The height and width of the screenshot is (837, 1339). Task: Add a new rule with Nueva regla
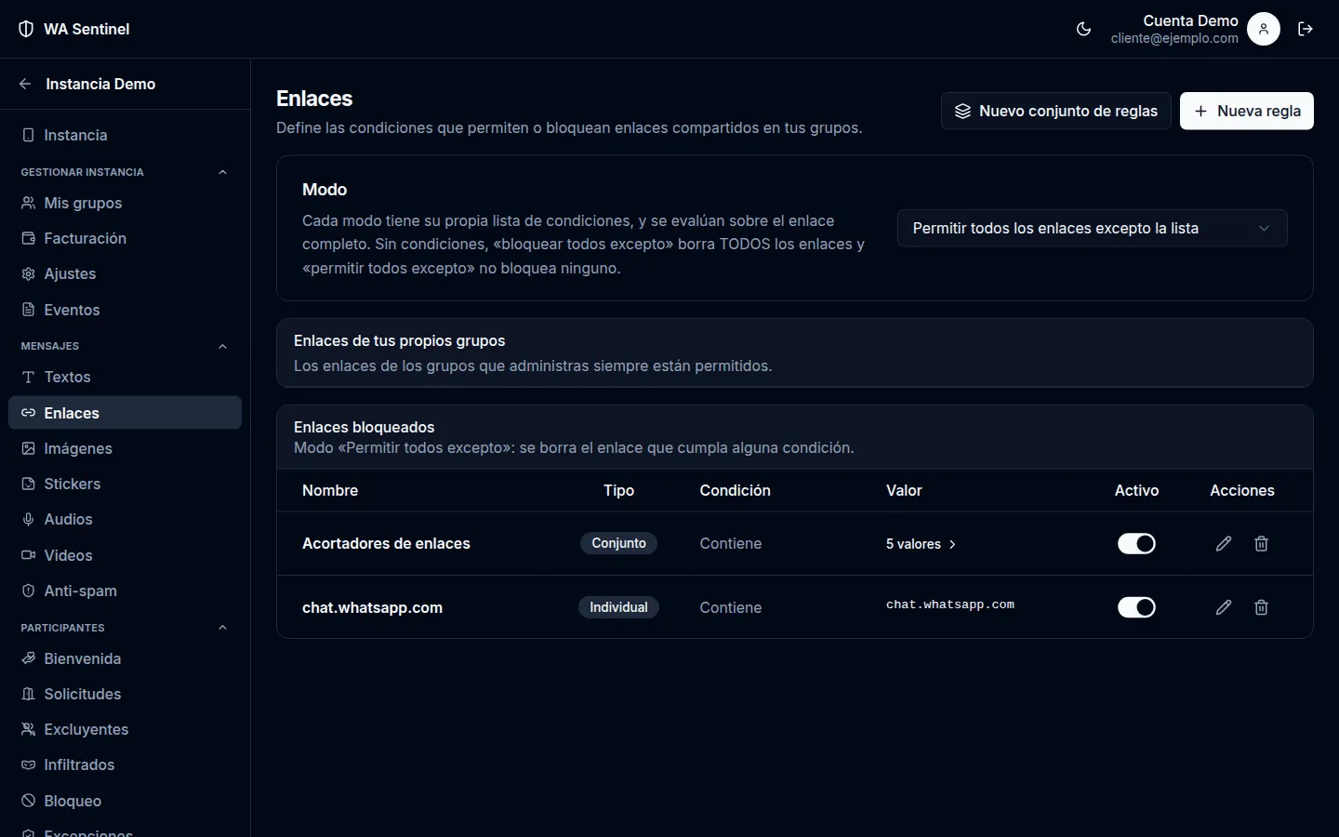coord(1247,111)
